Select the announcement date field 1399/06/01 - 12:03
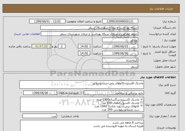The height and width of the screenshot is (131, 185). click(47, 21)
